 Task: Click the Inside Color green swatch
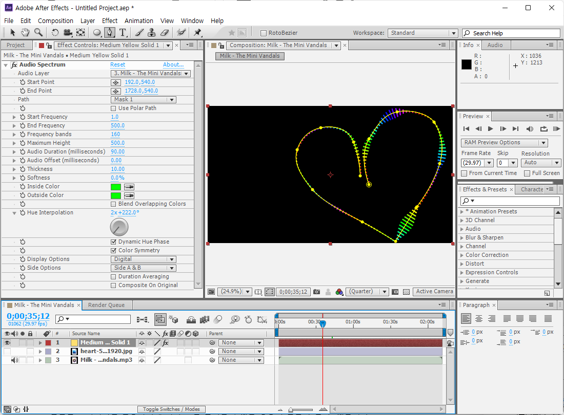(x=116, y=187)
